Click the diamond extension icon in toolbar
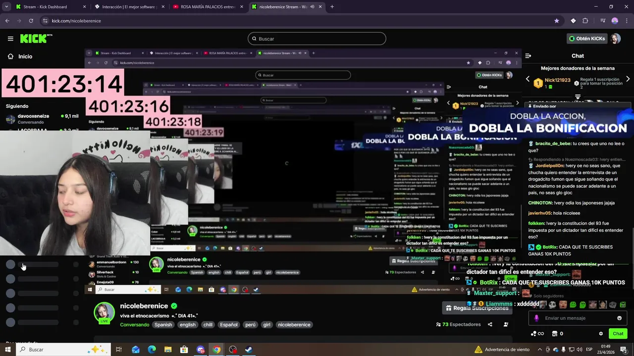This screenshot has height=356, width=634. 573,21
